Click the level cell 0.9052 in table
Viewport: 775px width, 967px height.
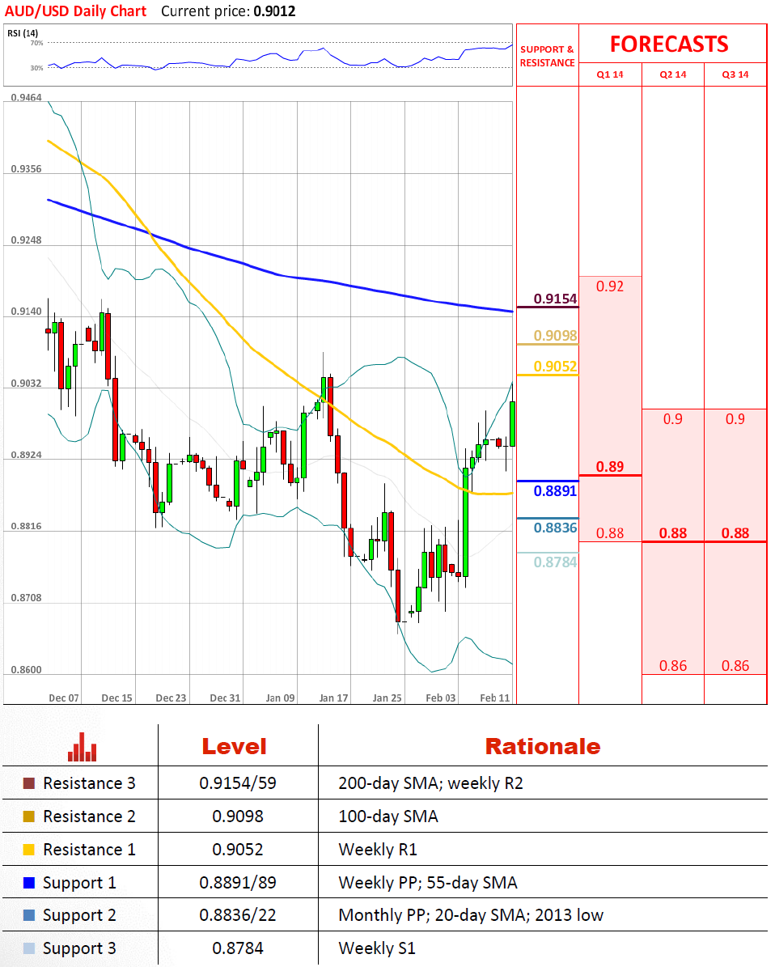[x=237, y=850]
